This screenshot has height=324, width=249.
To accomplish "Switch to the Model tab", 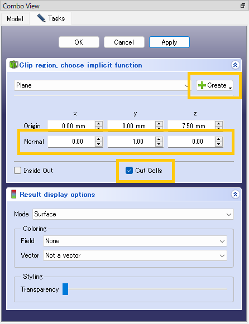I will pos(15,19).
